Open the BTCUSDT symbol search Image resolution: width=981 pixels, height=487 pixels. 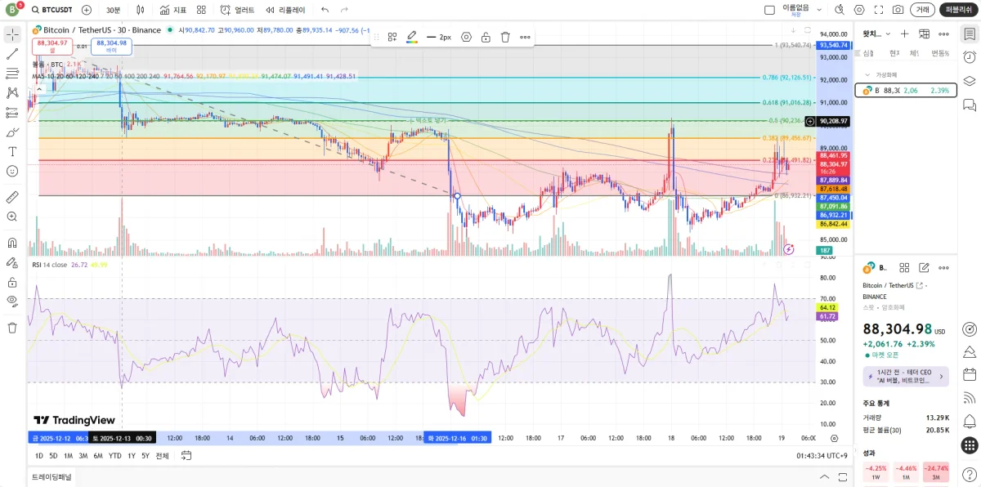coord(52,10)
